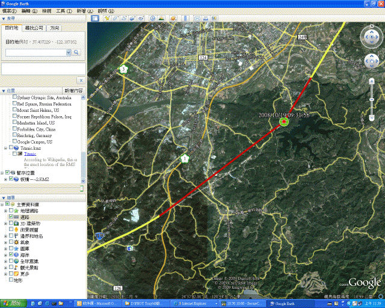385x308 pixels.
Task: Click the search magnifier button
Action: pyautogui.click(x=76, y=52)
